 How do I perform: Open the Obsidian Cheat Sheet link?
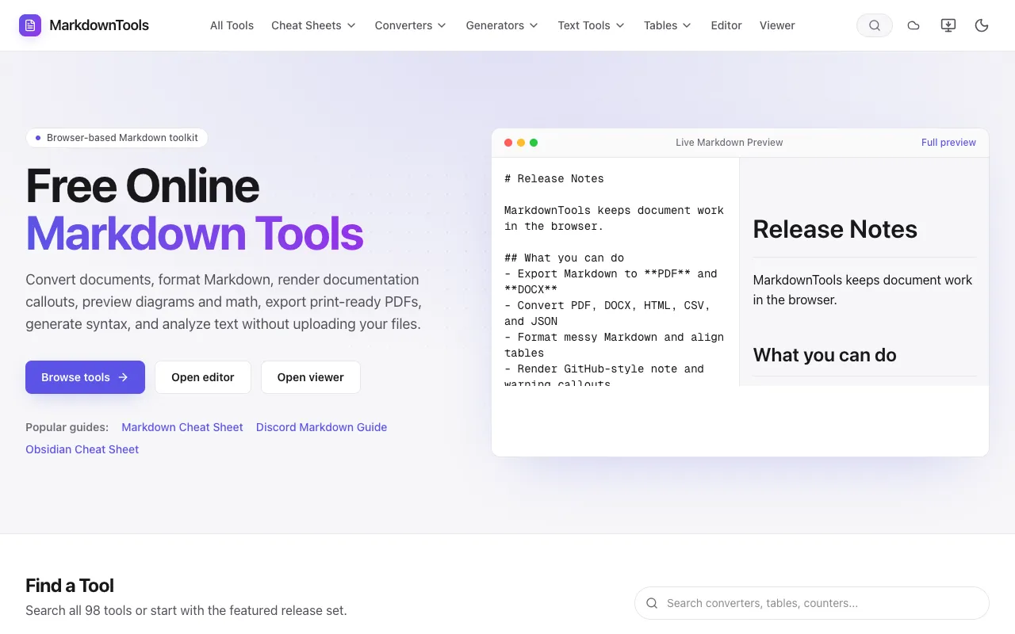coord(82,449)
